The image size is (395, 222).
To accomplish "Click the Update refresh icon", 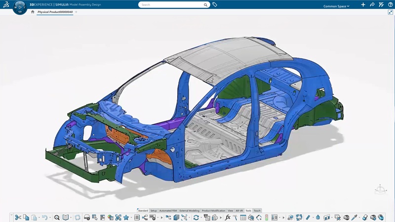I will [196, 218].
